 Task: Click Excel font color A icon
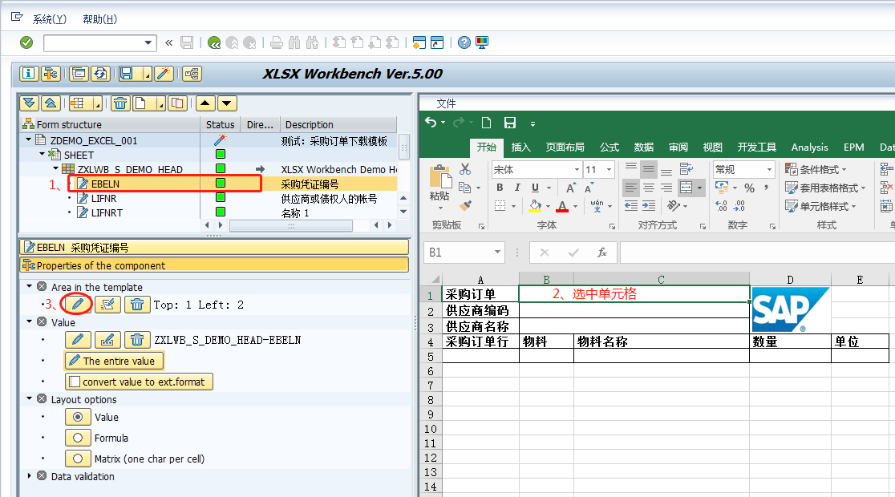[x=562, y=205]
